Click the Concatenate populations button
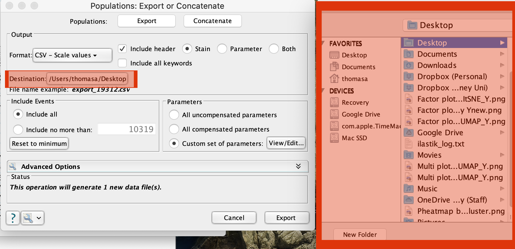515x249 pixels. [212, 21]
